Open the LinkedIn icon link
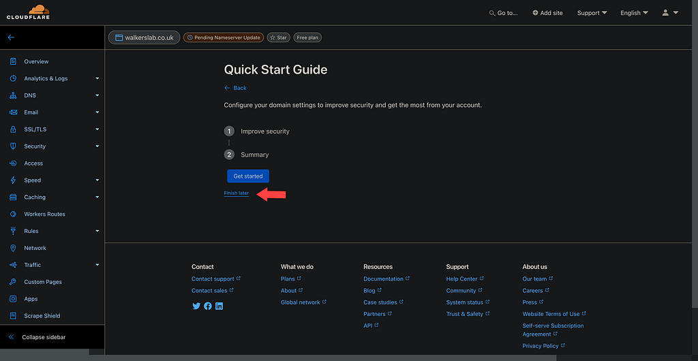This screenshot has height=361, width=698. 219,307
